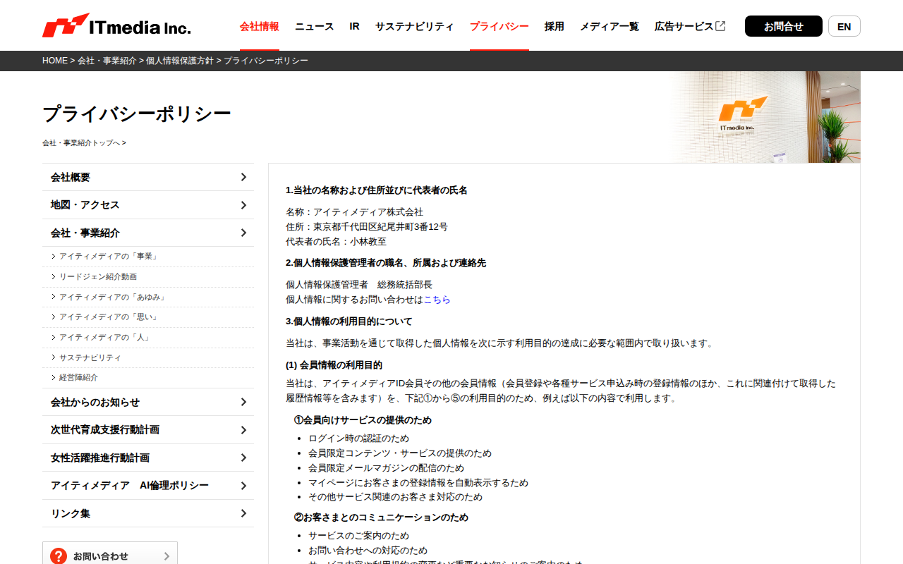Expand the AI倫理ポリシー chevron
The image size is (903, 564).
pyautogui.click(x=243, y=486)
